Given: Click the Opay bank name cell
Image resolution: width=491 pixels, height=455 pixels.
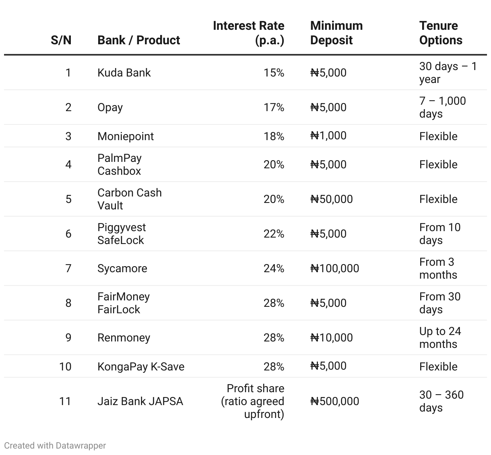Looking at the screenshot, I should coord(110,108).
